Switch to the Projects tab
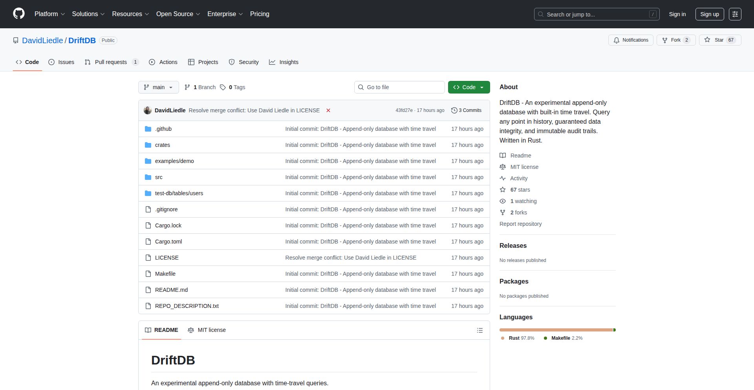This screenshot has height=390, width=754. click(x=203, y=62)
